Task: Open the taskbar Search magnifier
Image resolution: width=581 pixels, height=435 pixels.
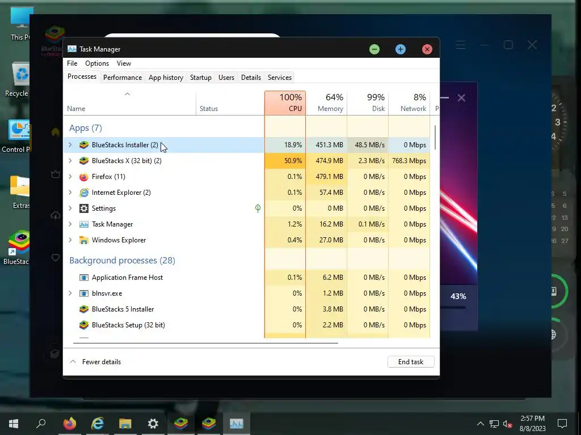Action: [41, 423]
